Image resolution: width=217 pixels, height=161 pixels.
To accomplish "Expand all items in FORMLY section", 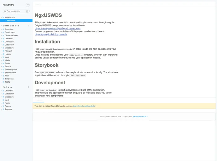I will click(28, 87).
